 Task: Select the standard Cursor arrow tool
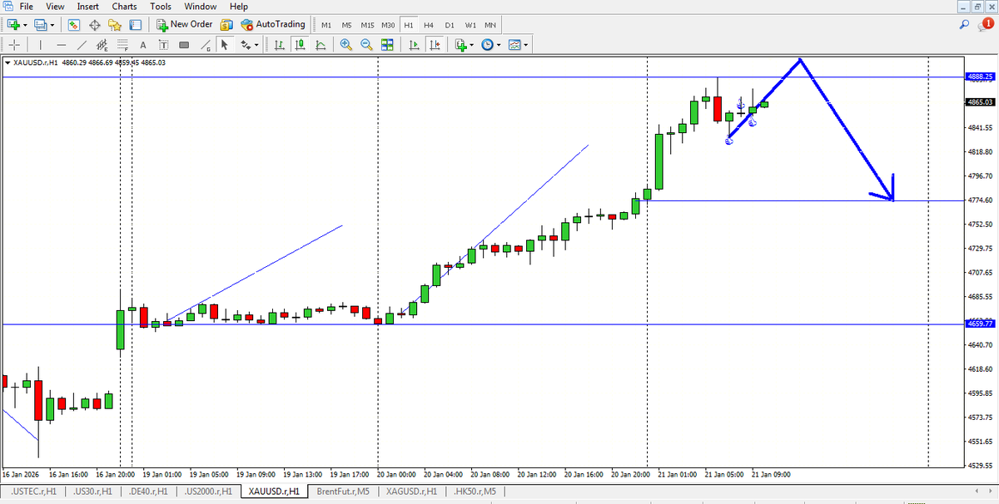[x=224, y=45]
